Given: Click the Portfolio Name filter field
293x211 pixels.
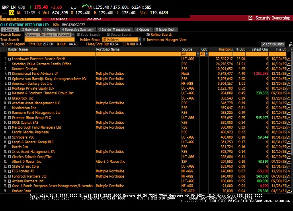Looking at the screenshot, I should coord(138,54).
